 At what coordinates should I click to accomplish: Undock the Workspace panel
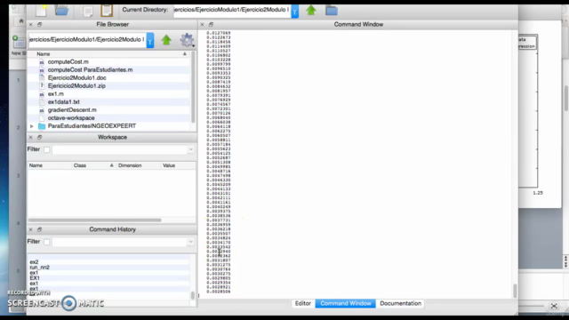tap(39, 137)
